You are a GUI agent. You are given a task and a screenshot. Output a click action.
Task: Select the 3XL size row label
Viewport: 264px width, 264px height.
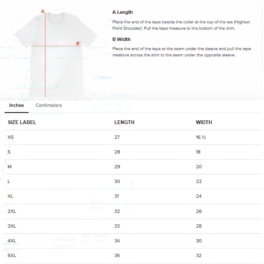coord(12,226)
